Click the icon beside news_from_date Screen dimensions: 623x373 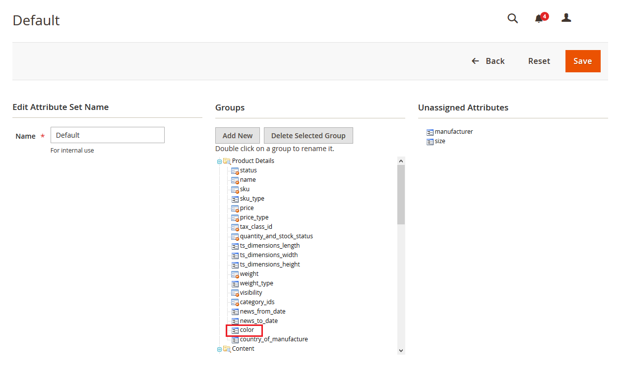(235, 312)
